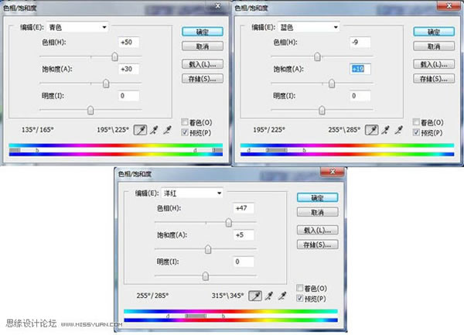Select subtract-from-sample eyedropper in Cyan (青色) dialog
The height and width of the screenshot is (335, 464).
168,130
